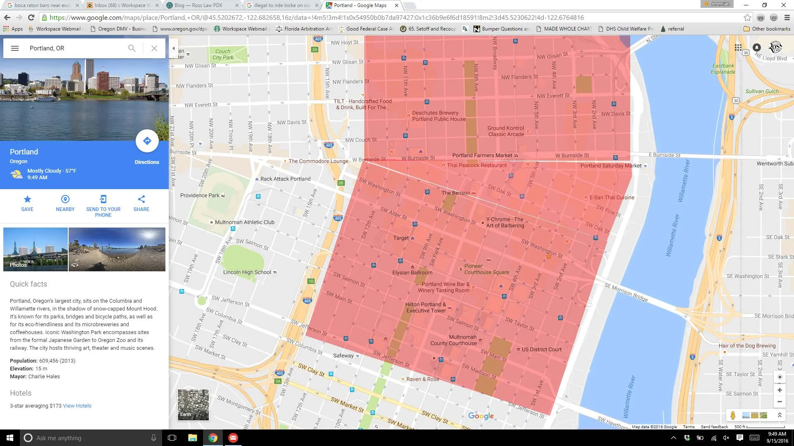
Task: Open the Google Maps hamburger menu
Action: coord(15,48)
